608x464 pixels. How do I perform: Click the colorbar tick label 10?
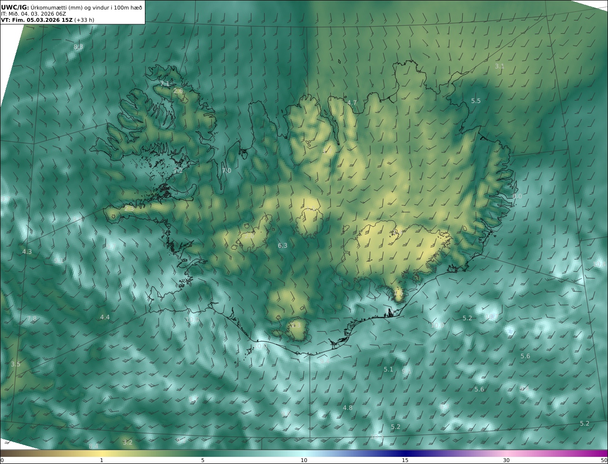pyautogui.click(x=304, y=460)
